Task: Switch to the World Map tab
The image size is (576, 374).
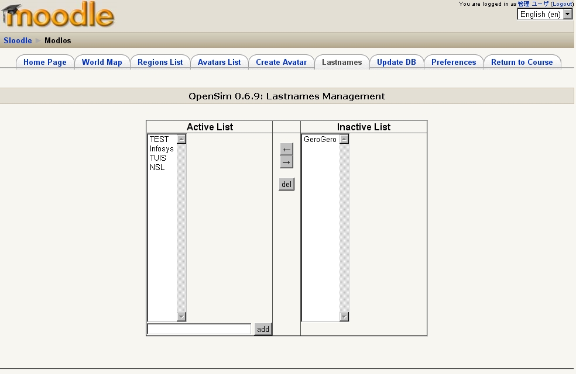Action: [x=102, y=63]
